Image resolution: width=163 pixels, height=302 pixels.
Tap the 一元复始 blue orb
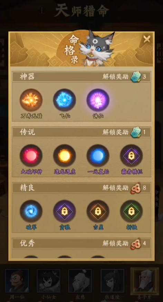(x=98, y=155)
